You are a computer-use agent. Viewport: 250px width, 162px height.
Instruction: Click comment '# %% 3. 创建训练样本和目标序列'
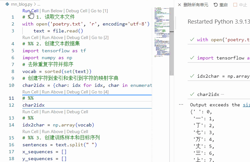tap(61, 138)
